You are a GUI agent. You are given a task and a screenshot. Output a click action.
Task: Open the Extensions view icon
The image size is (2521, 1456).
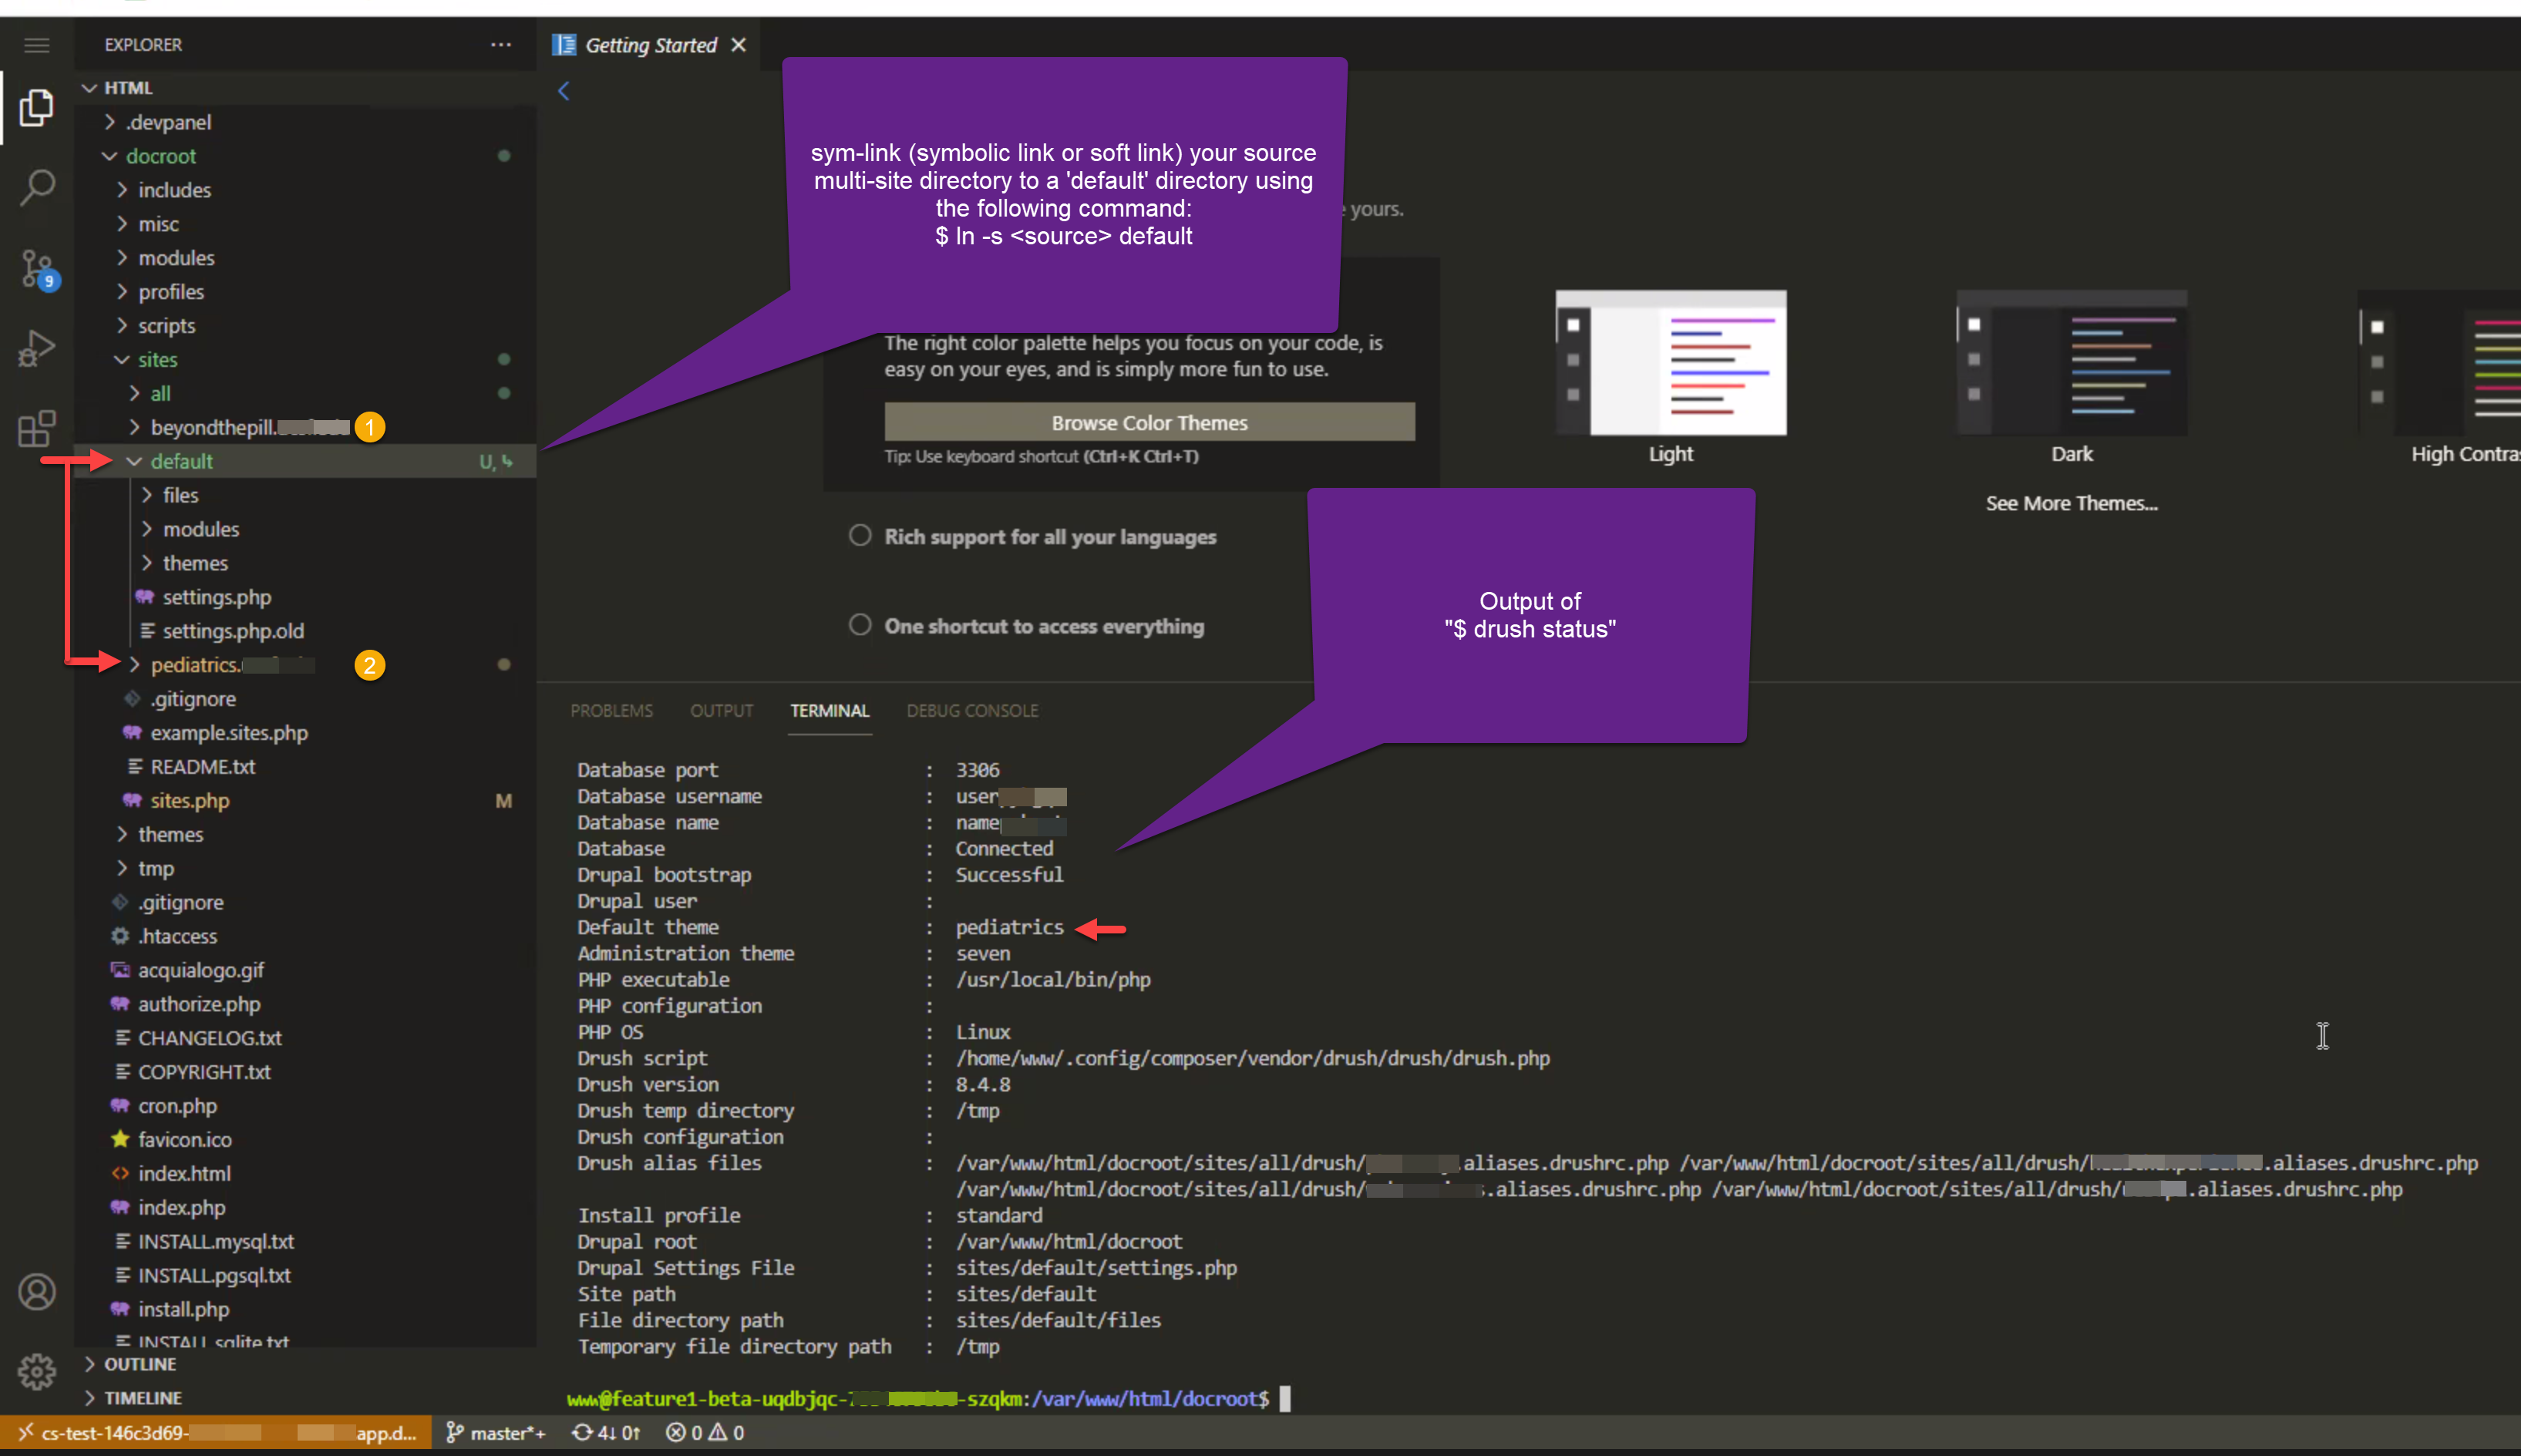coord(37,429)
